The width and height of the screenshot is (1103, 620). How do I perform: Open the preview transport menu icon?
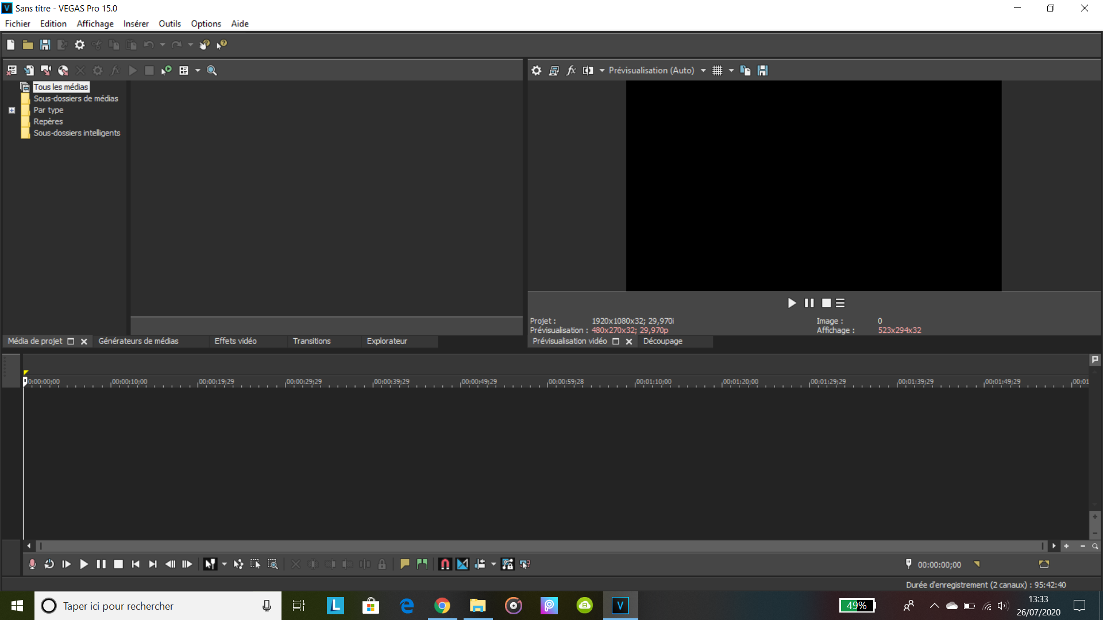pos(840,303)
